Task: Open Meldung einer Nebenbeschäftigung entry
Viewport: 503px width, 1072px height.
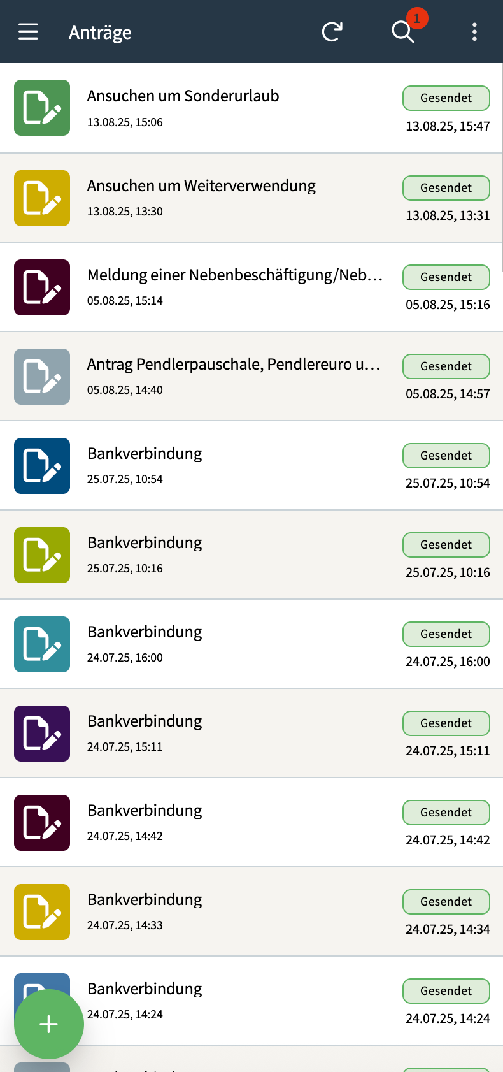Action: [251, 287]
